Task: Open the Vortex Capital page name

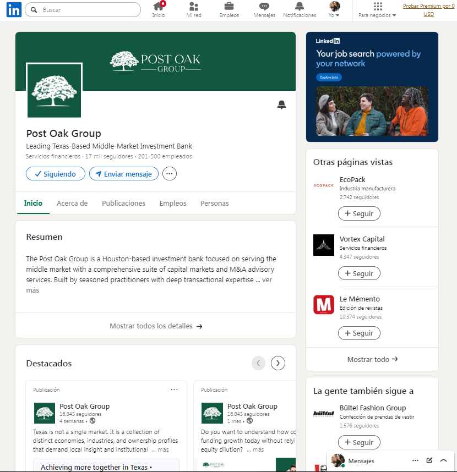Action: (x=362, y=239)
